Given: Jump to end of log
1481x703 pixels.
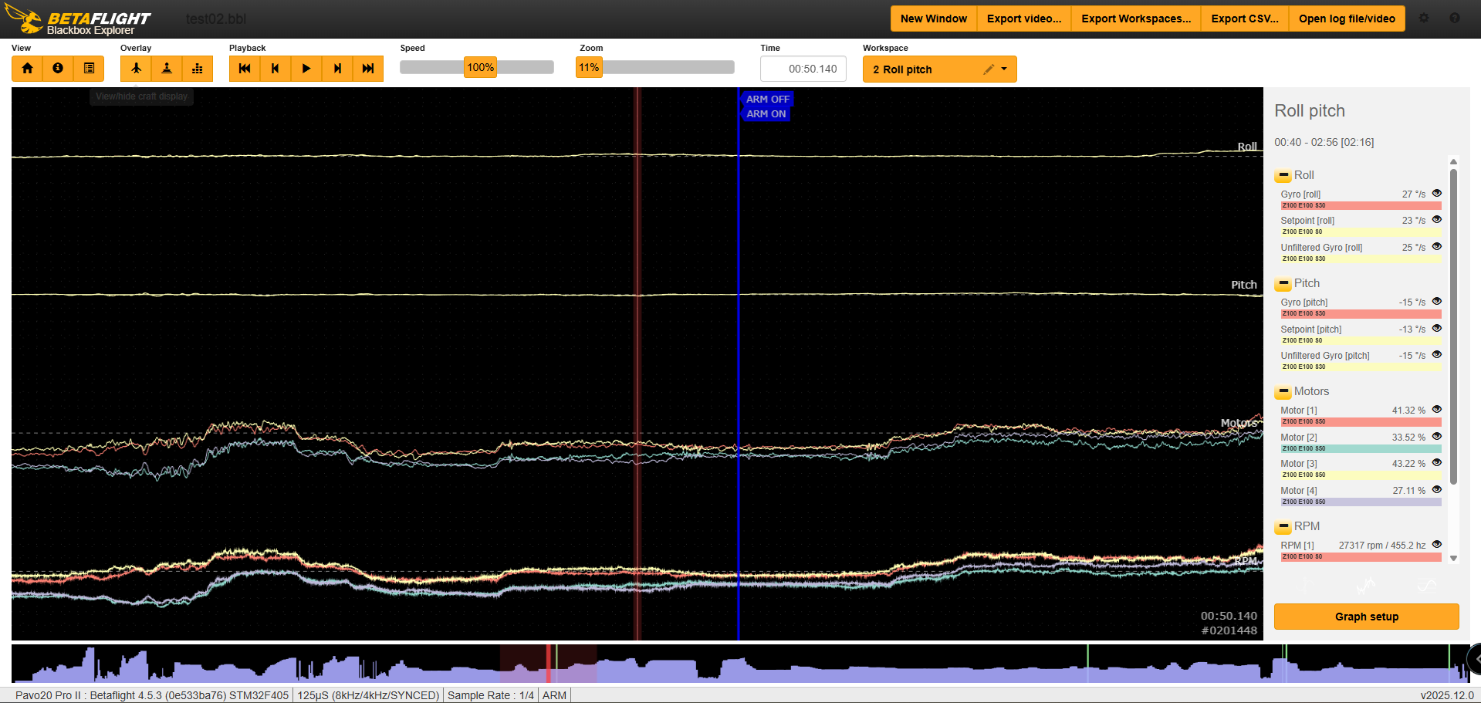Looking at the screenshot, I should [x=368, y=69].
